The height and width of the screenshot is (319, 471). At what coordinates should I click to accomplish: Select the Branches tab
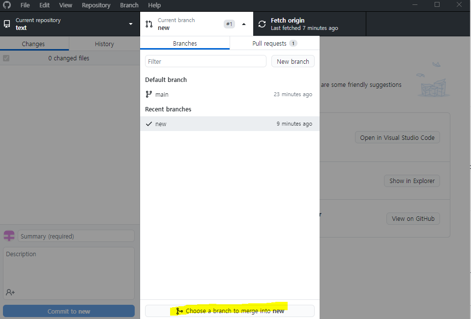(x=185, y=43)
